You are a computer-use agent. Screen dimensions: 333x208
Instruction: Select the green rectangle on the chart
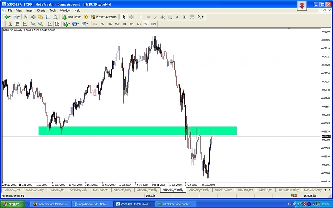click(137, 131)
